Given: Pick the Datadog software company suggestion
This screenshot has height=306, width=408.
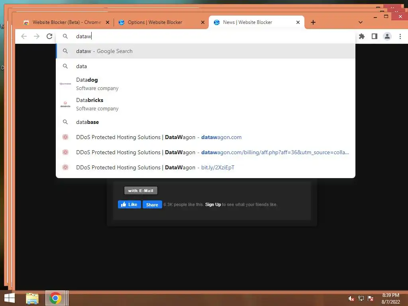Looking at the screenshot, I should (206, 84).
